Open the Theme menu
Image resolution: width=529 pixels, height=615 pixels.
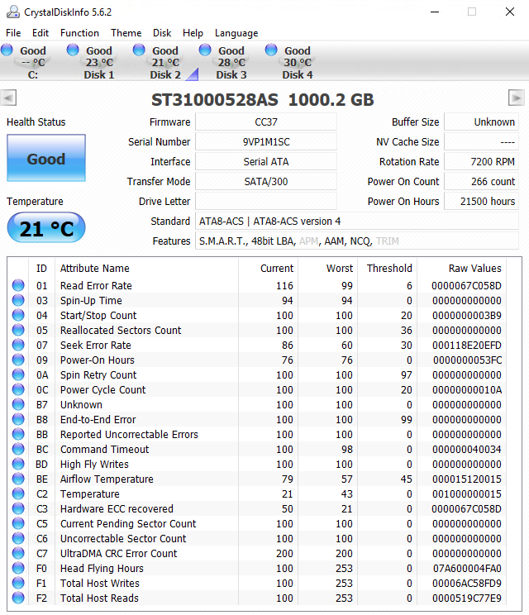126,33
